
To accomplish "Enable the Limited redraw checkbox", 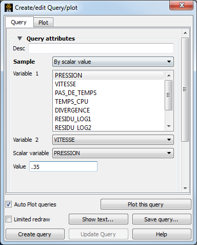I will (8, 219).
